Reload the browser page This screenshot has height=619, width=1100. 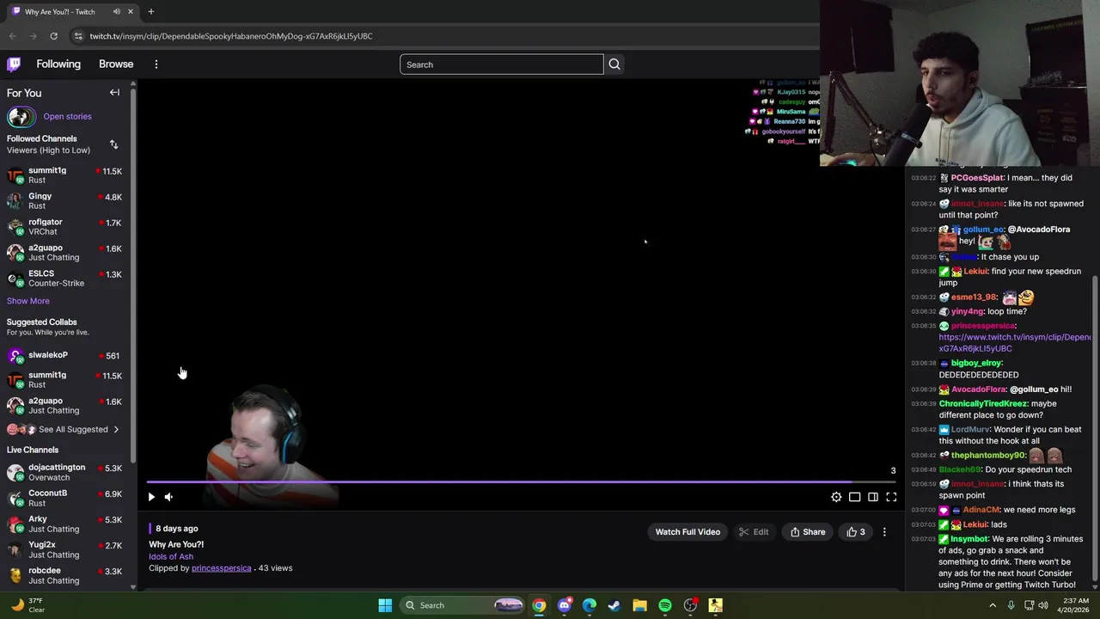(53, 36)
